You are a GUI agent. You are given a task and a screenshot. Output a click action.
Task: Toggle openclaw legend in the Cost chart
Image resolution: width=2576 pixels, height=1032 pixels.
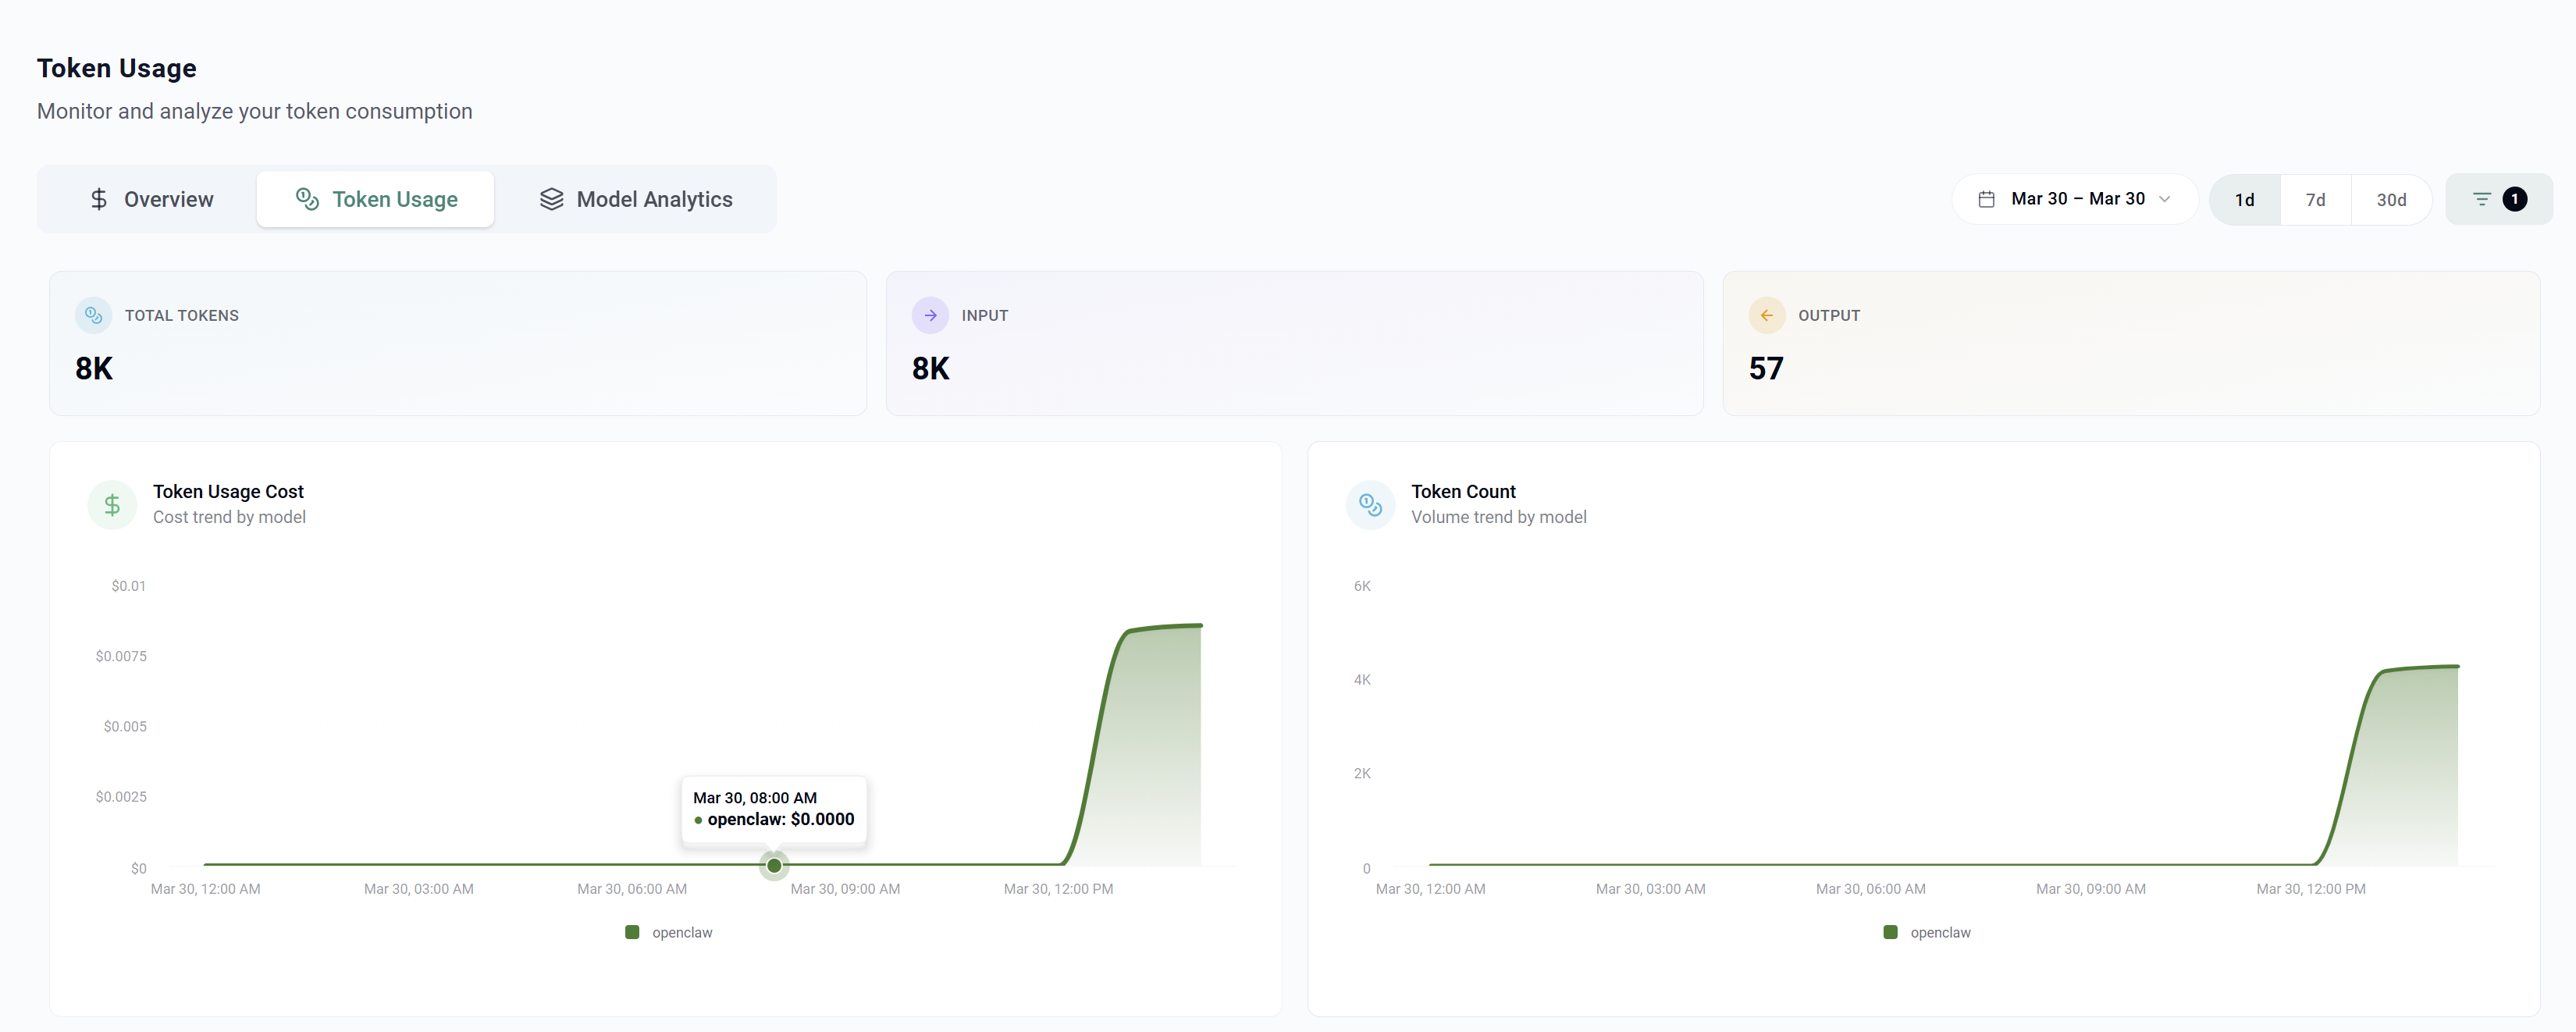tap(669, 932)
